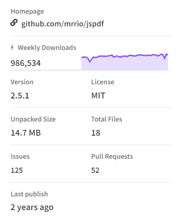Click the Unpacked Size heading
The image size is (185, 219).
pyautogui.click(x=33, y=119)
